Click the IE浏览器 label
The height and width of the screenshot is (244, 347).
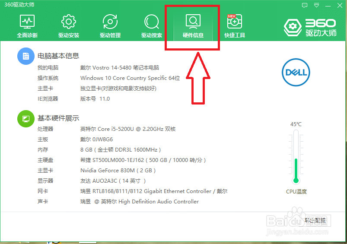point(48,98)
